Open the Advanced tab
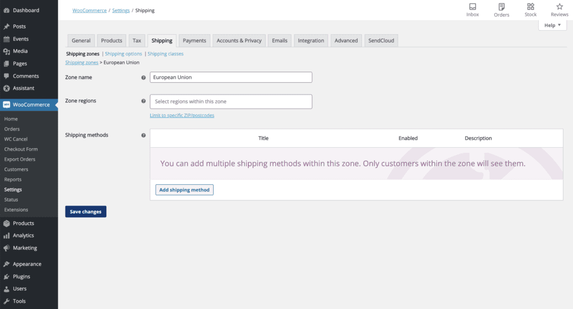 coord(346,41)
